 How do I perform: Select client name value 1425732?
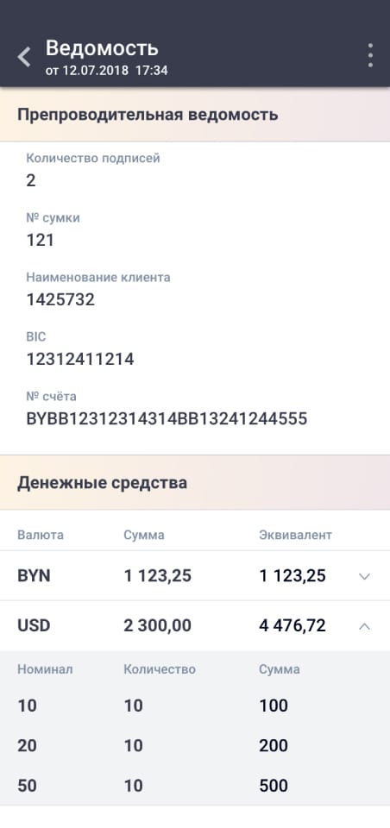click(60, 300)
